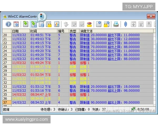
Task: Open the configuration dialog icon
Action: [x=16, y=24]
